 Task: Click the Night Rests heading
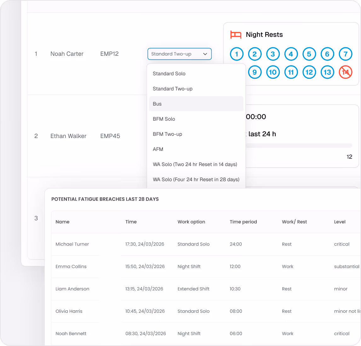point(264,35)
